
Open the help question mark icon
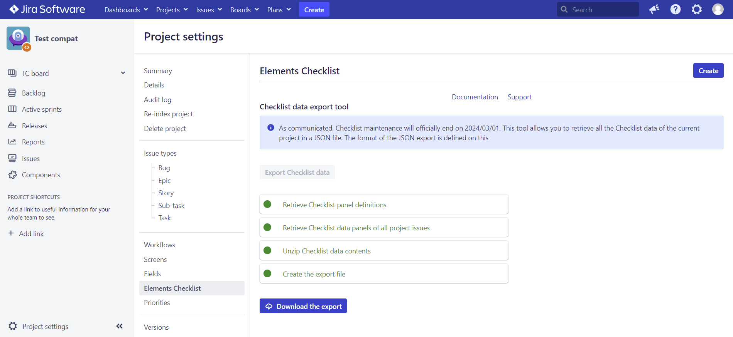[x=676, y=9]
